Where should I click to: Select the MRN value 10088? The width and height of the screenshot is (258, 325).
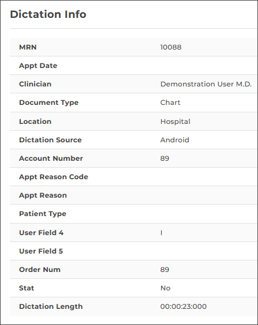(171, 47)
